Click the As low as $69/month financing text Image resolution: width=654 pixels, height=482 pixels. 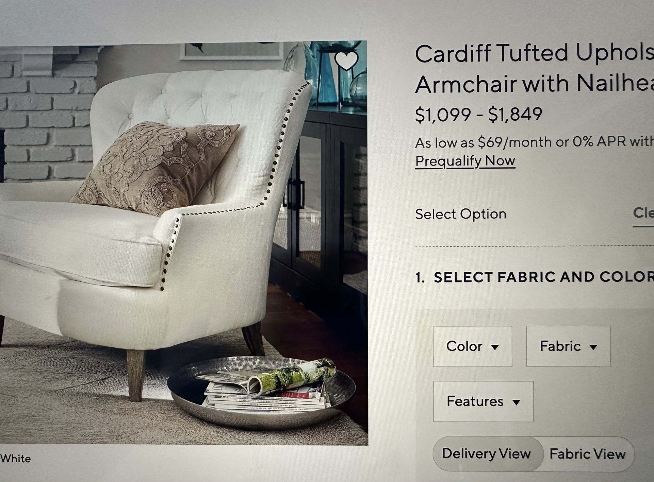coord(534,142)
